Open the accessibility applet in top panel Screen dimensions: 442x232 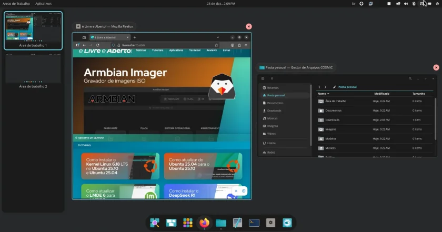361,4
